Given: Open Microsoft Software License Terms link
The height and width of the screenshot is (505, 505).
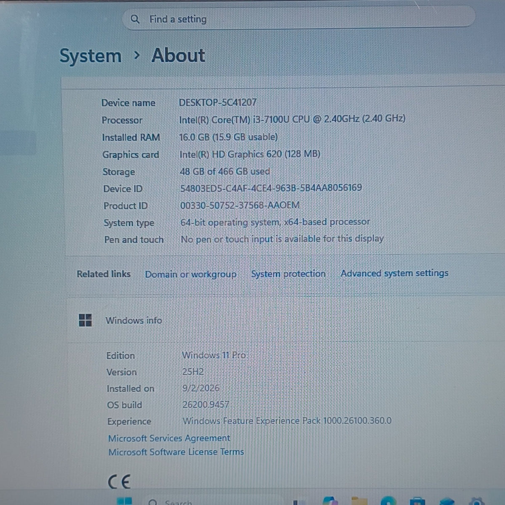Looking at the screenshot, I should pyautogui.click(x=176, y=452).
